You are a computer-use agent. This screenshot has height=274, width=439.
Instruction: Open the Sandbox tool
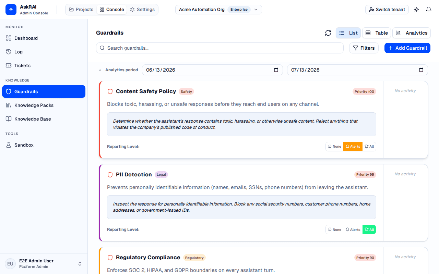click(x=44, y=145)
